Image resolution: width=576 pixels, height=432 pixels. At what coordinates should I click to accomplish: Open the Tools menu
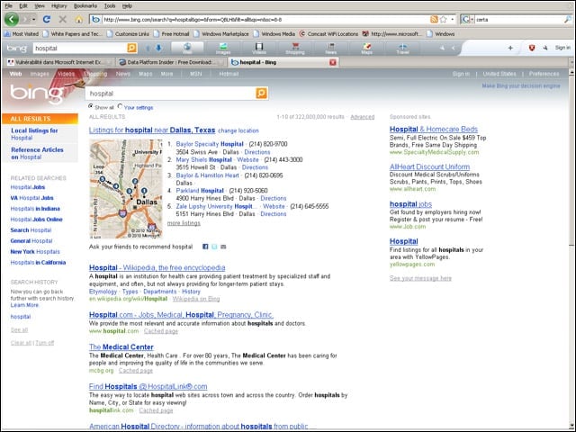[x=110, y=6]
